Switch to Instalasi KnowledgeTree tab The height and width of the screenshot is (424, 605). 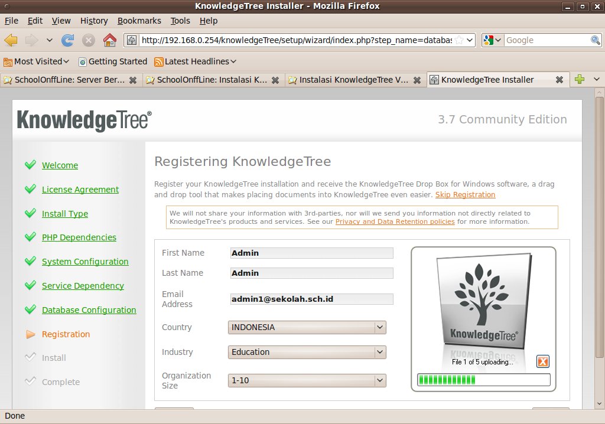point(353,80)
